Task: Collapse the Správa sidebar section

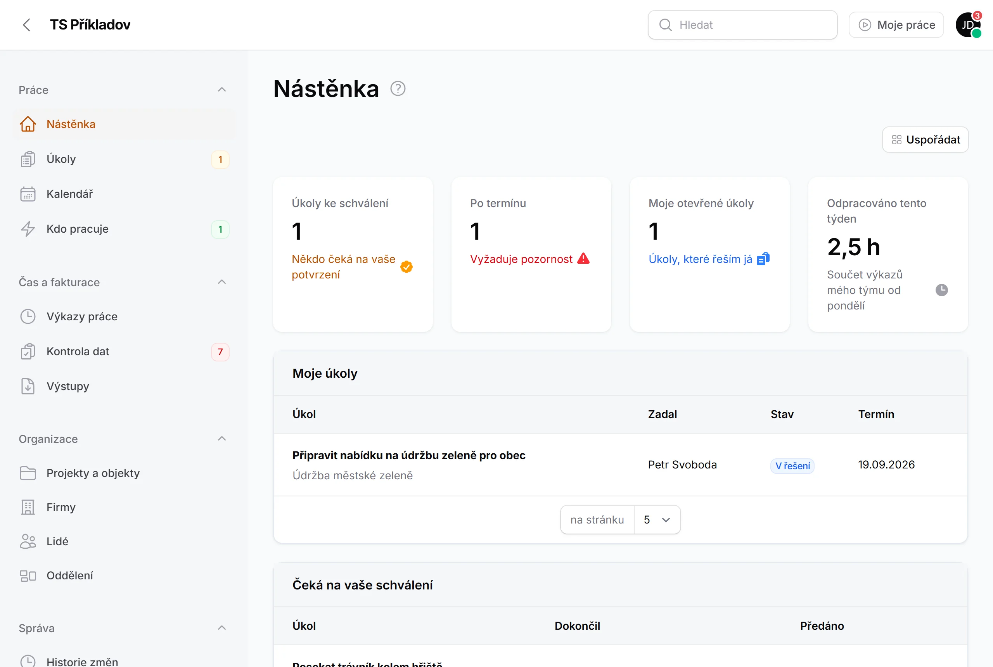Action: pos(221,628)
